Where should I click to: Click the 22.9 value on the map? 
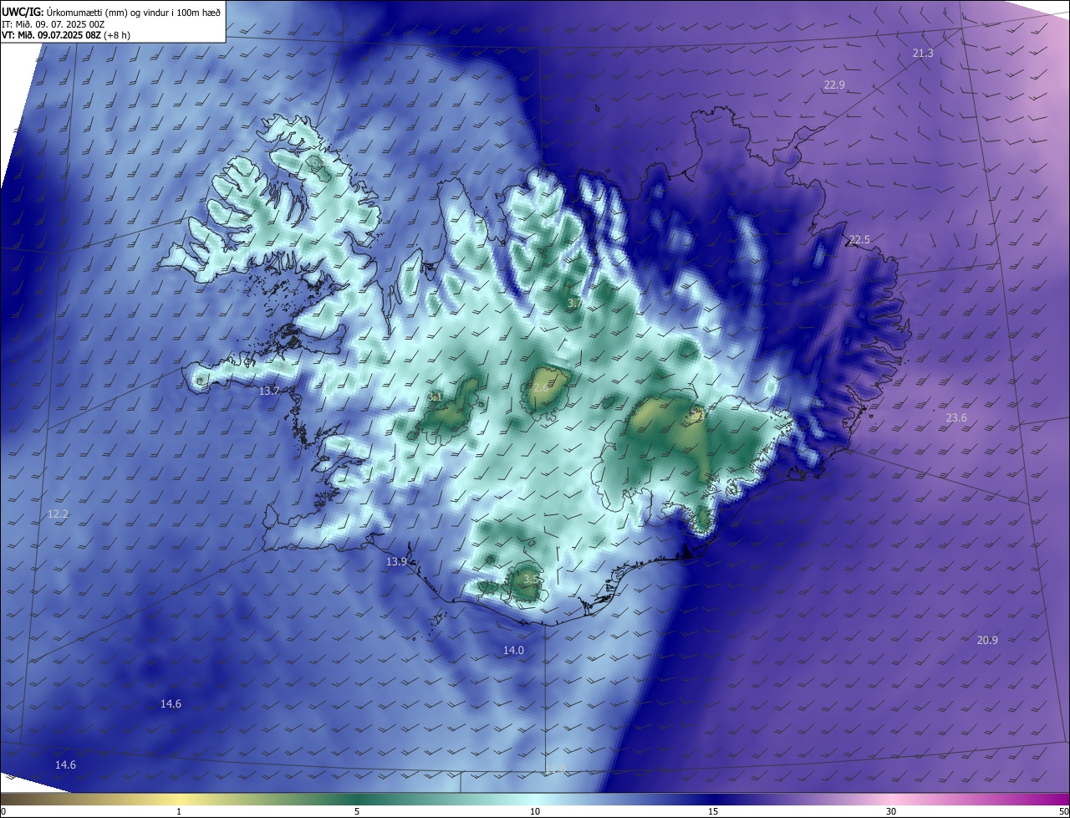pyautogui.click(x=834, y=85)
